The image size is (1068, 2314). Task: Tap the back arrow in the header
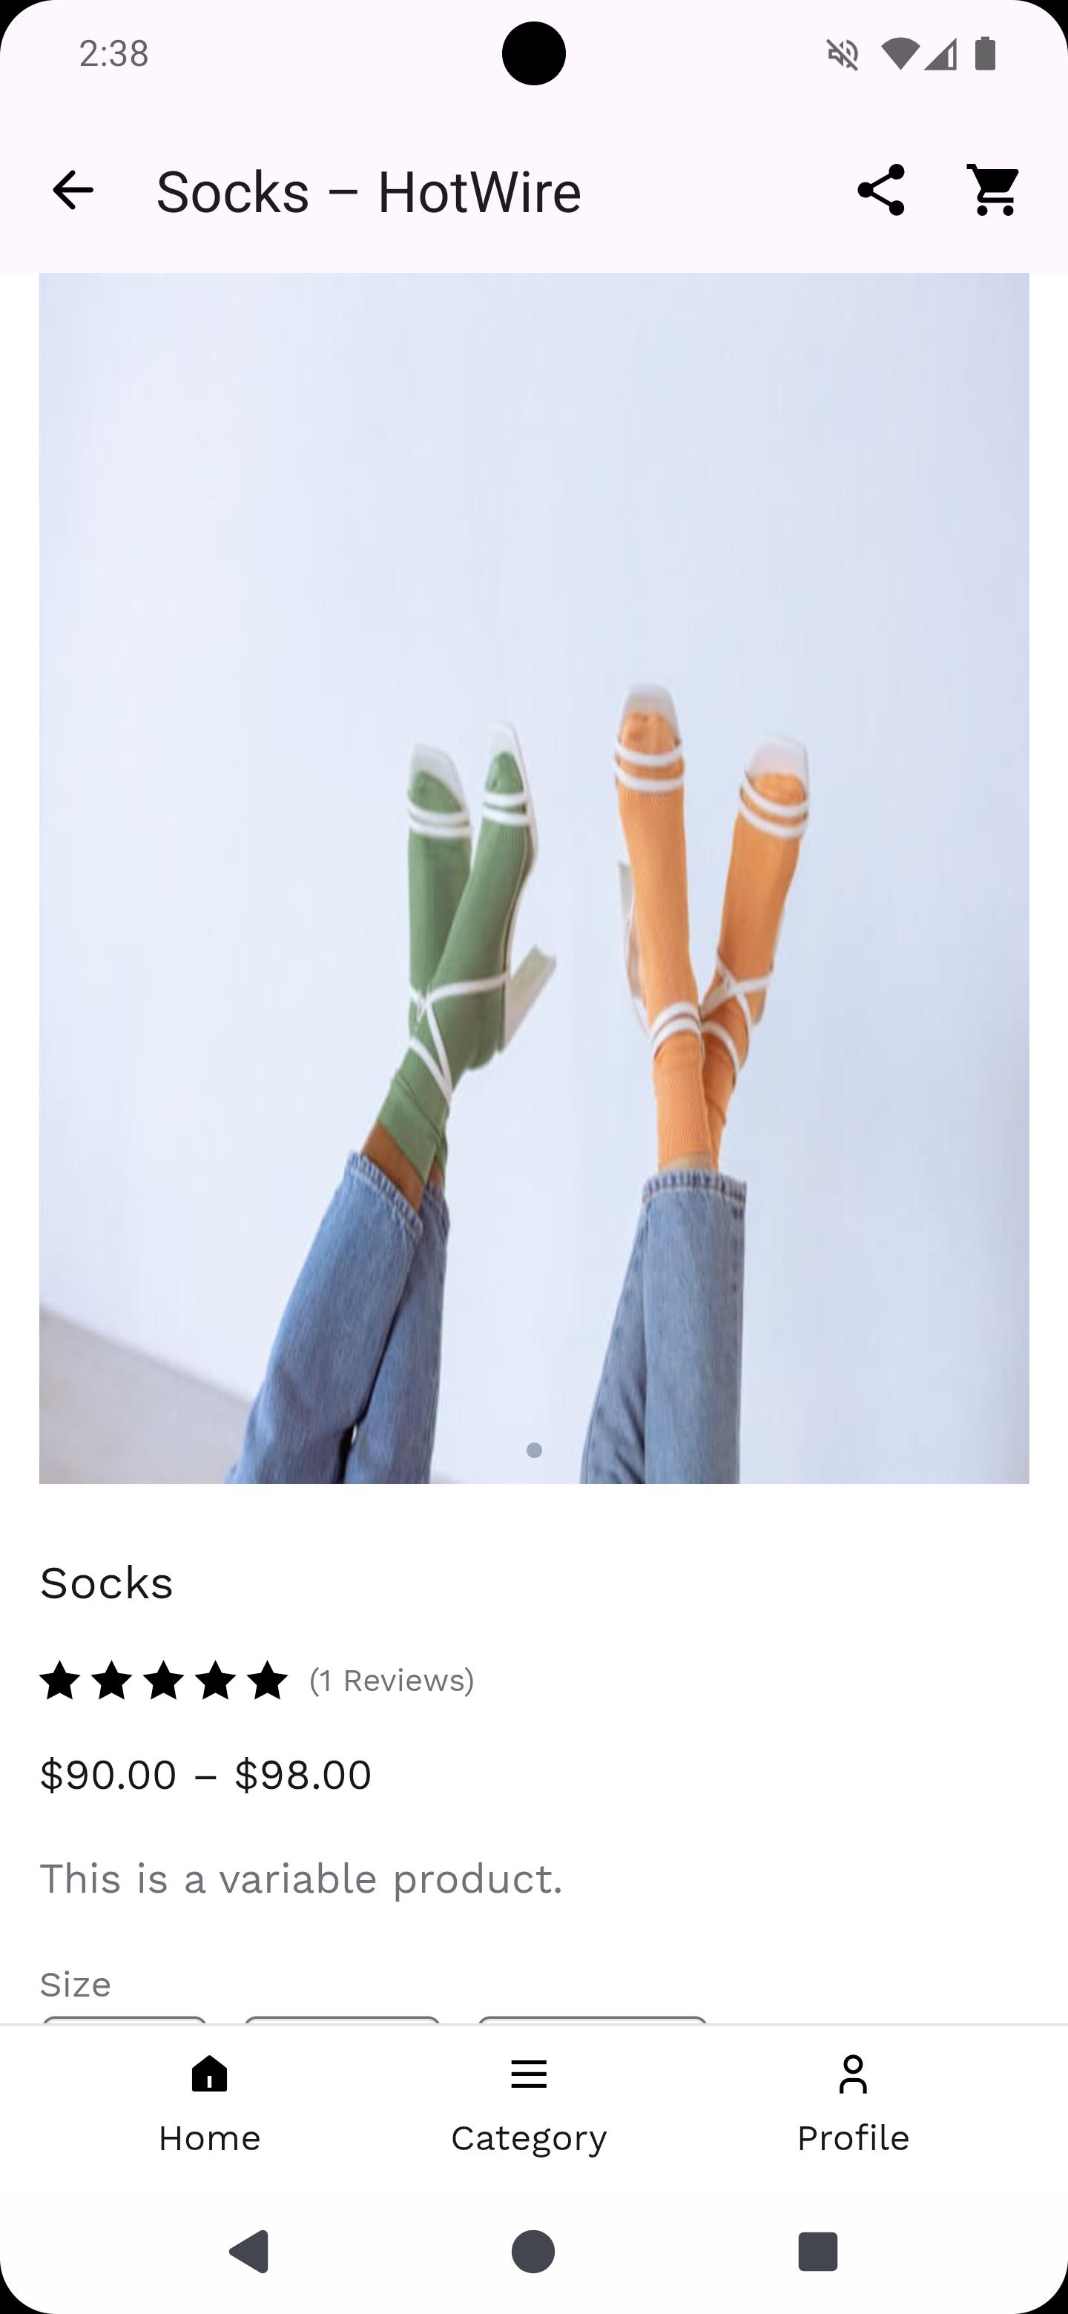[73, 191]
